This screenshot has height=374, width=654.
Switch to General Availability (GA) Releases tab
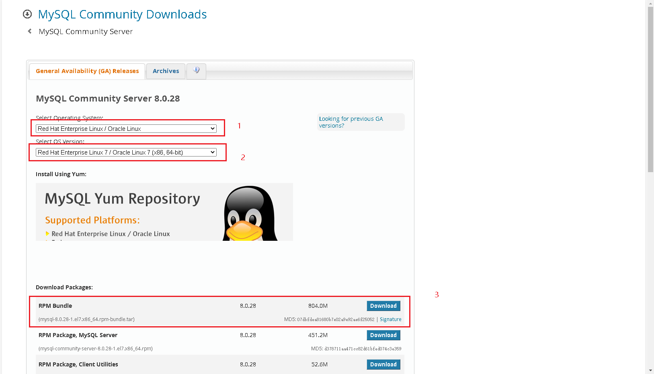[x=87, y=71]
